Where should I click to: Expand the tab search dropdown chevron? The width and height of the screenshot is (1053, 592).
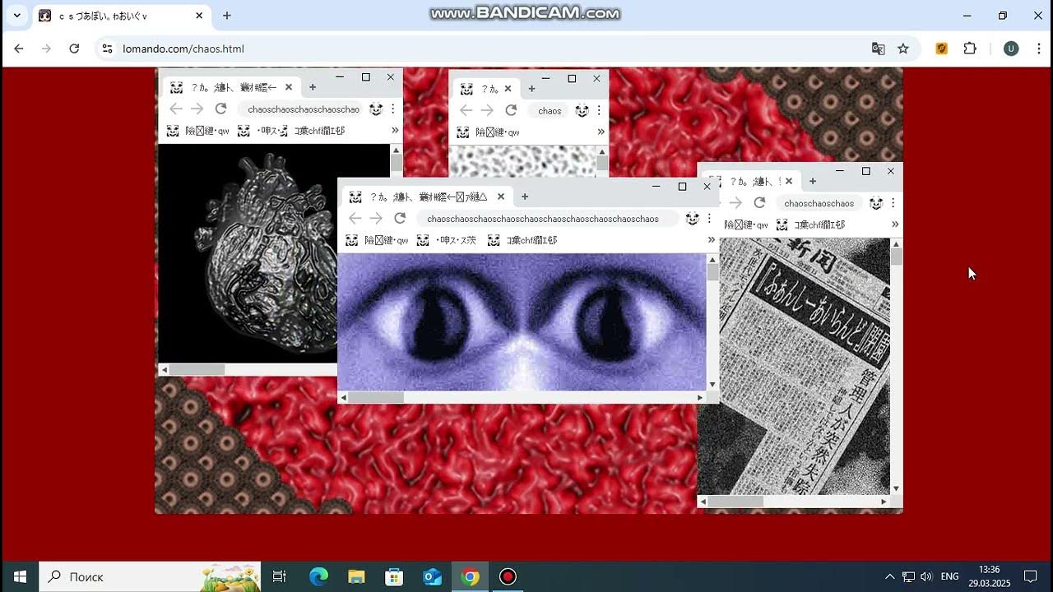16,16
